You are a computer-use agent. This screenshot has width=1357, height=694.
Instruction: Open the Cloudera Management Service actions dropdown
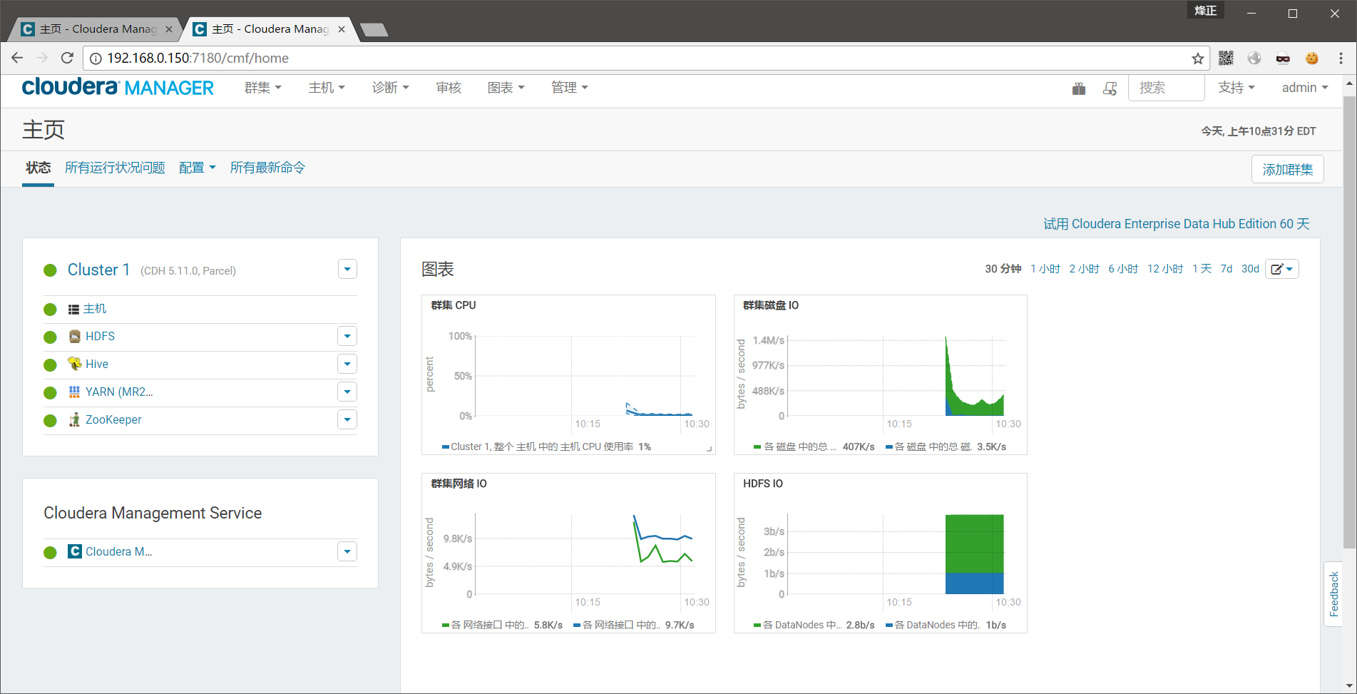pos(347,551)
